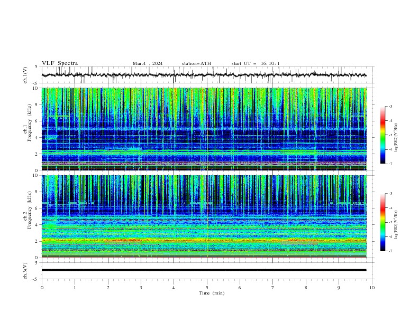
Task: Click the "0" tick label on the time axis
Action: pos(42,288)
